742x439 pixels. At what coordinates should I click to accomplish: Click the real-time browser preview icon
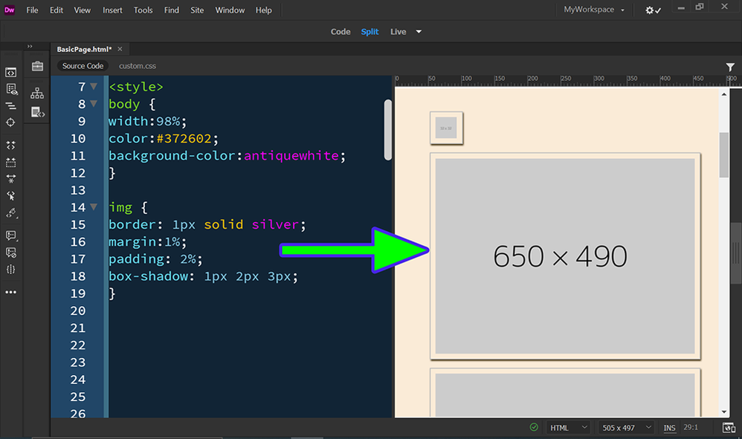[x=729, y=428]
